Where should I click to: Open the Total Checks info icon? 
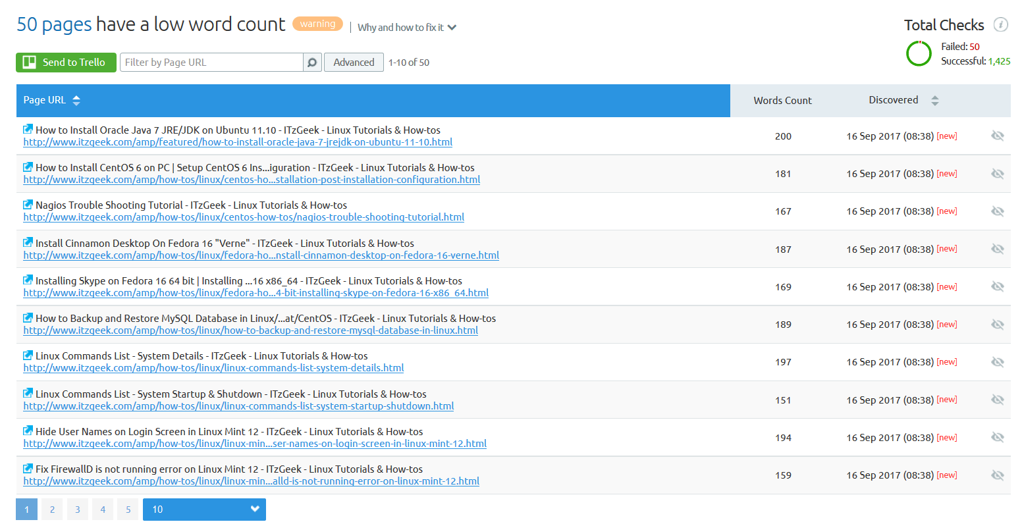[1000, 25]
